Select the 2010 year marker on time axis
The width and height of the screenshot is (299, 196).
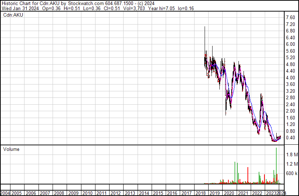coord(89,193)
